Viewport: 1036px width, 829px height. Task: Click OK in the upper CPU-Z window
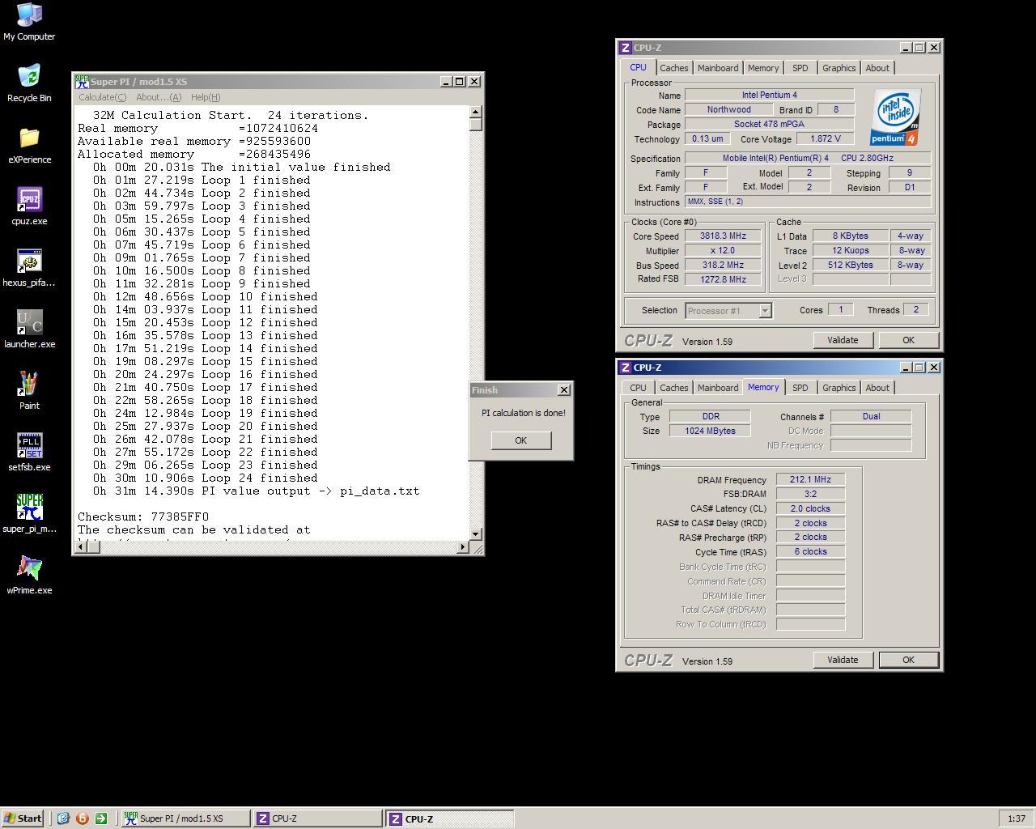coord(908,340)
